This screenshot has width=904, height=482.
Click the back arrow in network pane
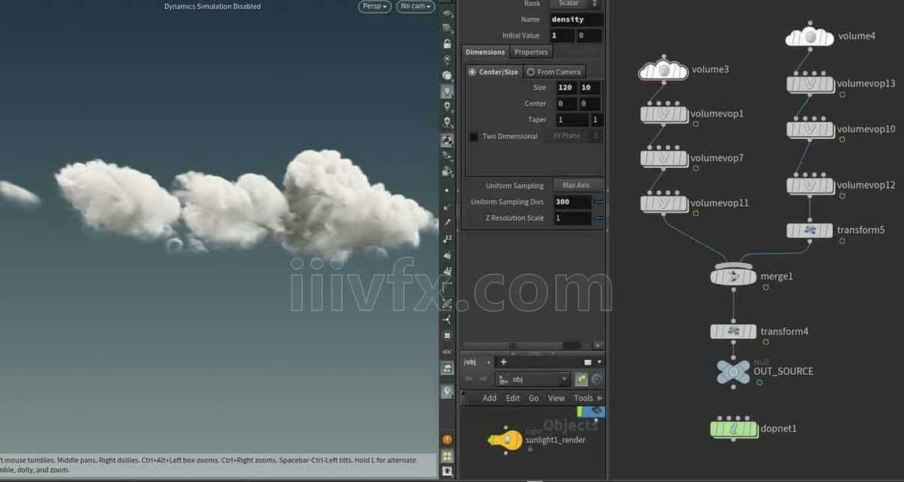pos(469,379)
